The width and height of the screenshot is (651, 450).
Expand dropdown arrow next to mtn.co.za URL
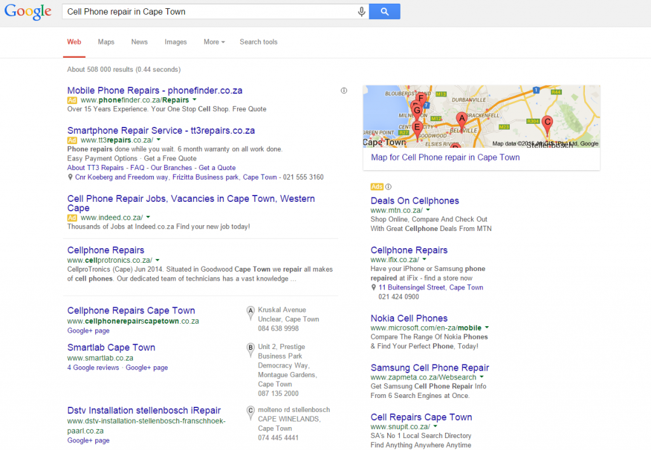(x=428, y=210)
